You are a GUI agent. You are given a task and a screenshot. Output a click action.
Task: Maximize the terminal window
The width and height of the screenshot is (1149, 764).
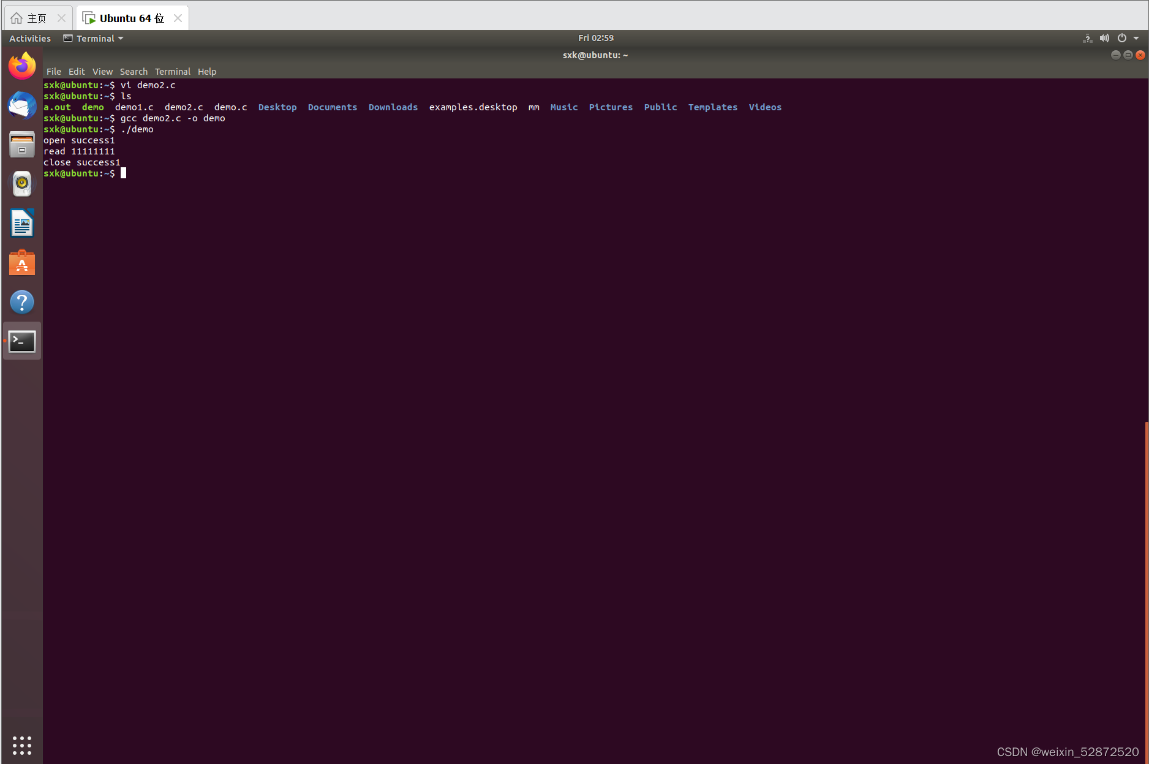coord(1128,55)
